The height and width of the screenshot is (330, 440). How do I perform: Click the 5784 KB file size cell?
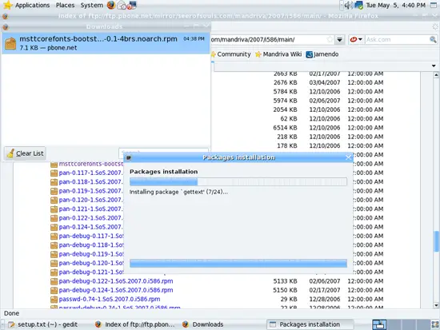pyautogui.click(x=285, y=91)
